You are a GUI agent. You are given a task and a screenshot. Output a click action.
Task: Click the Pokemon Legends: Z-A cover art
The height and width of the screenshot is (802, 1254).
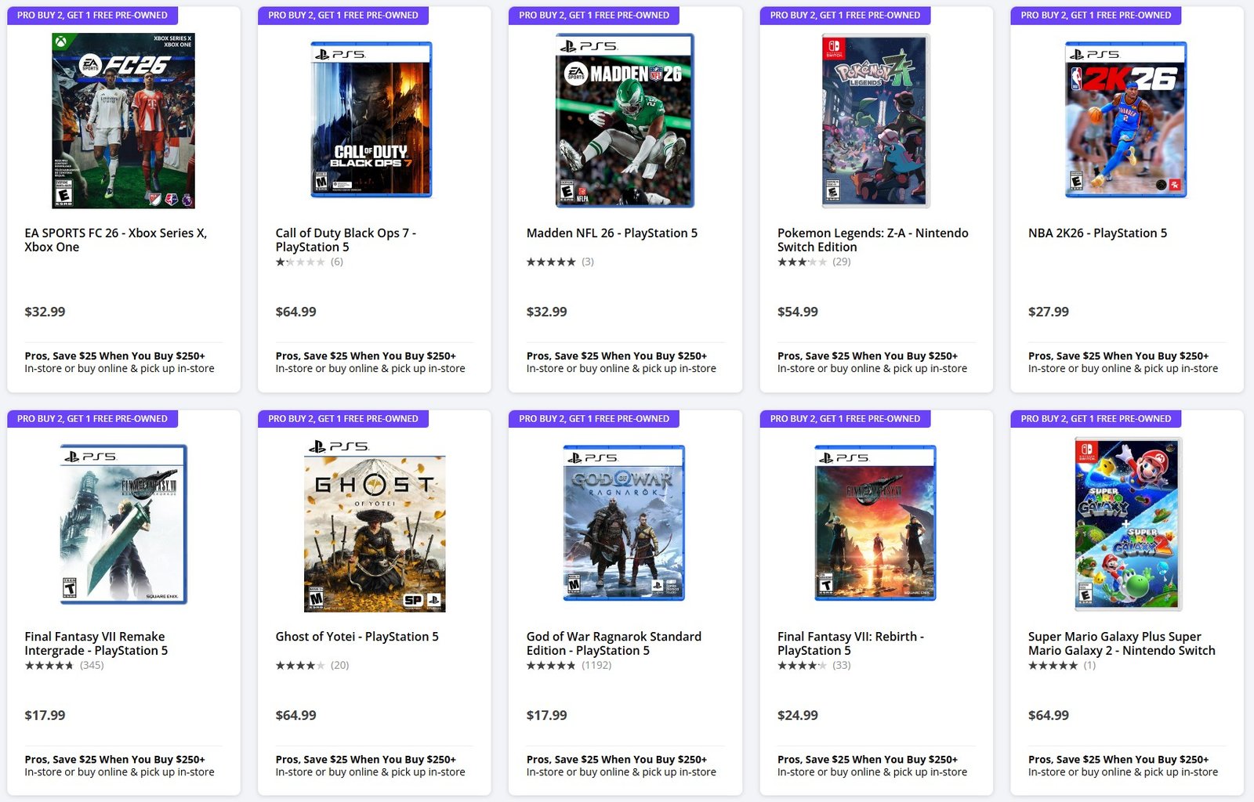874,121
